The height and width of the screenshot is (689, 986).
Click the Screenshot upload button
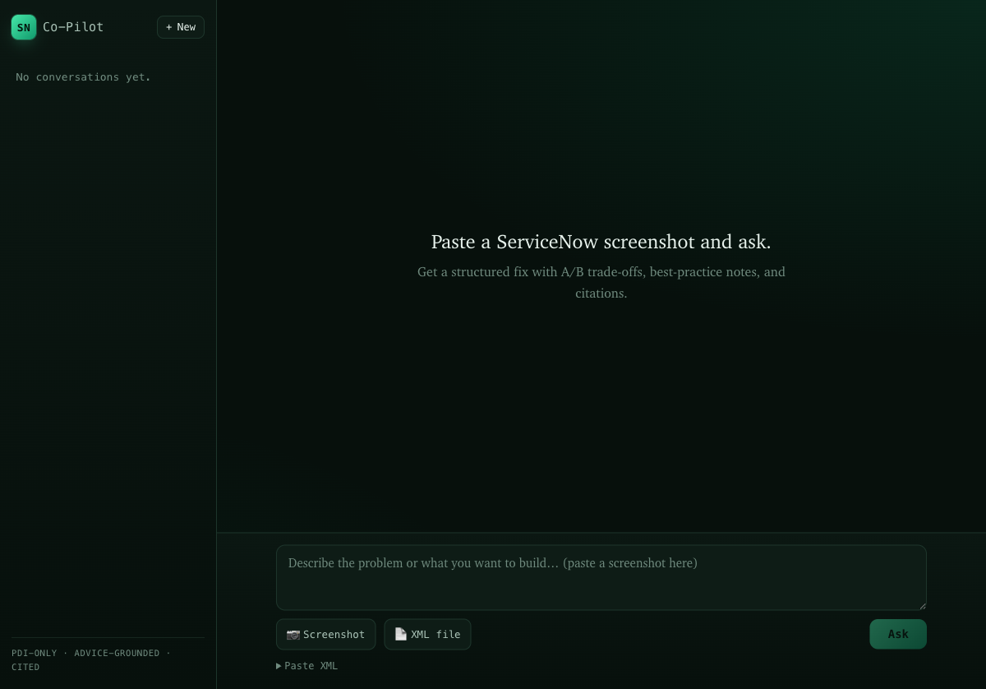325,635
